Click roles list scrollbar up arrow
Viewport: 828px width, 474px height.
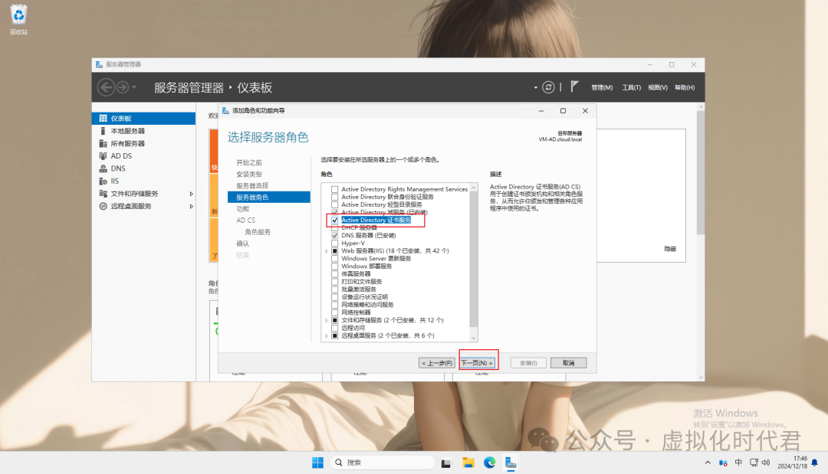473,188
